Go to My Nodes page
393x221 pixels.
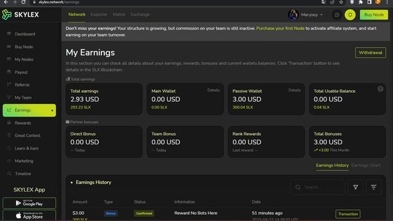pos(24,60)
